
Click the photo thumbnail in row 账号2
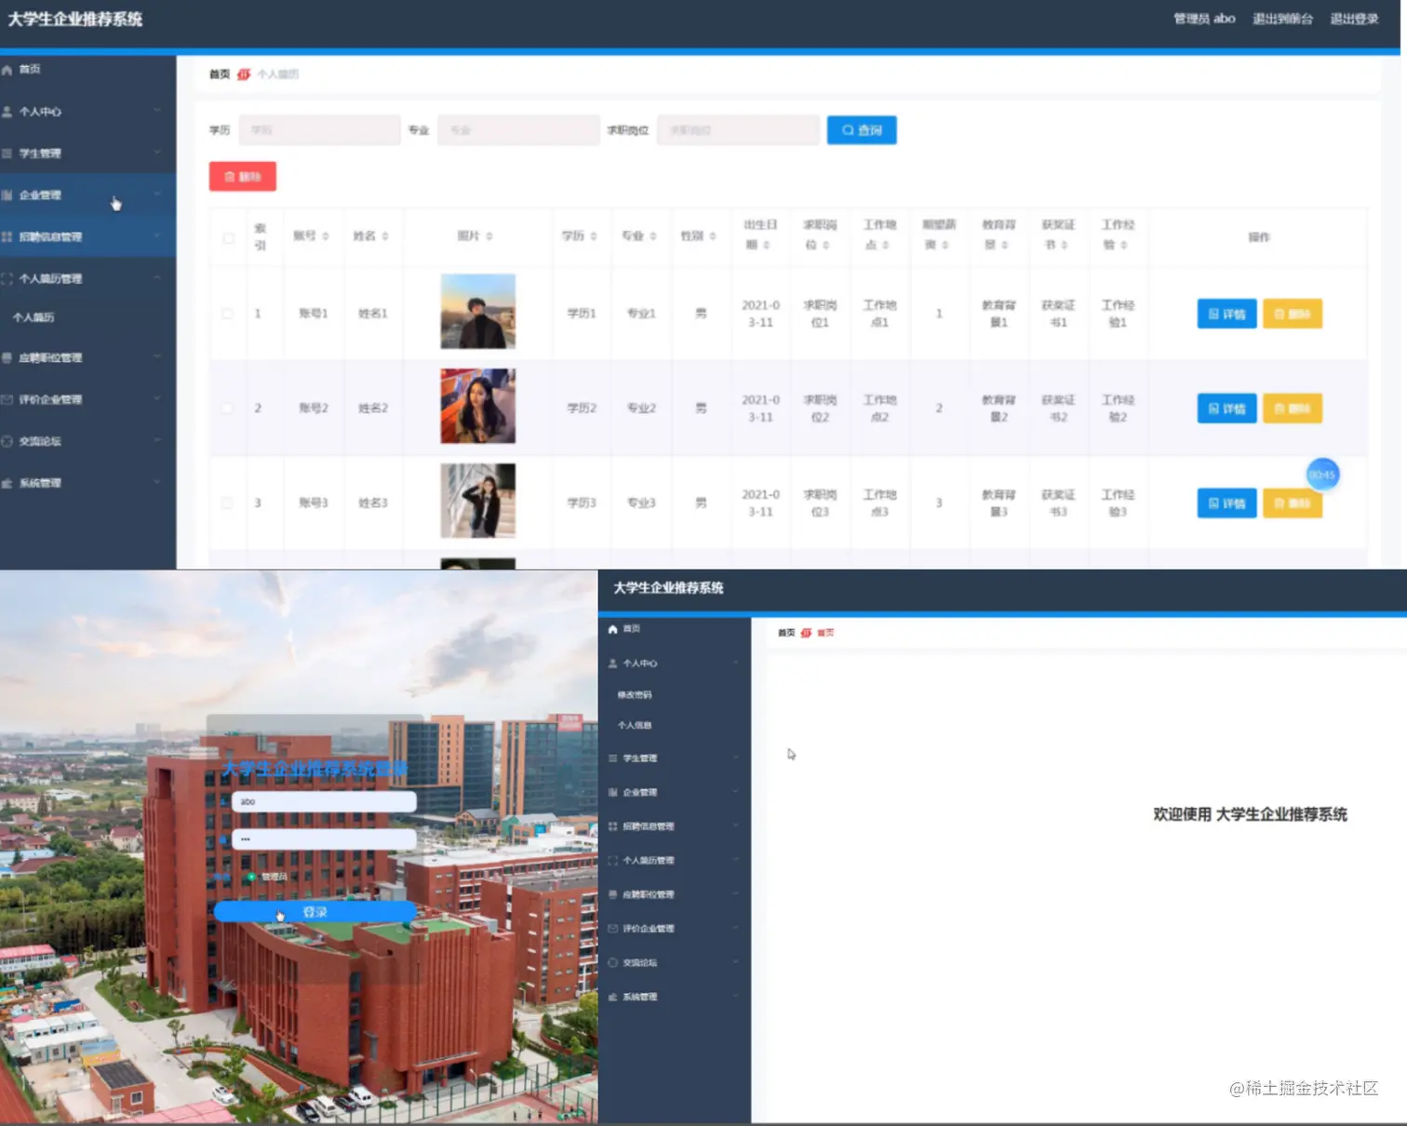click(478, 406)
